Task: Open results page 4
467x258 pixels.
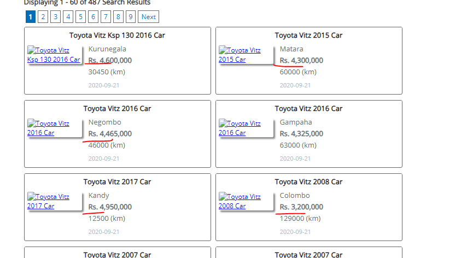Action: (x=68, y=16)
